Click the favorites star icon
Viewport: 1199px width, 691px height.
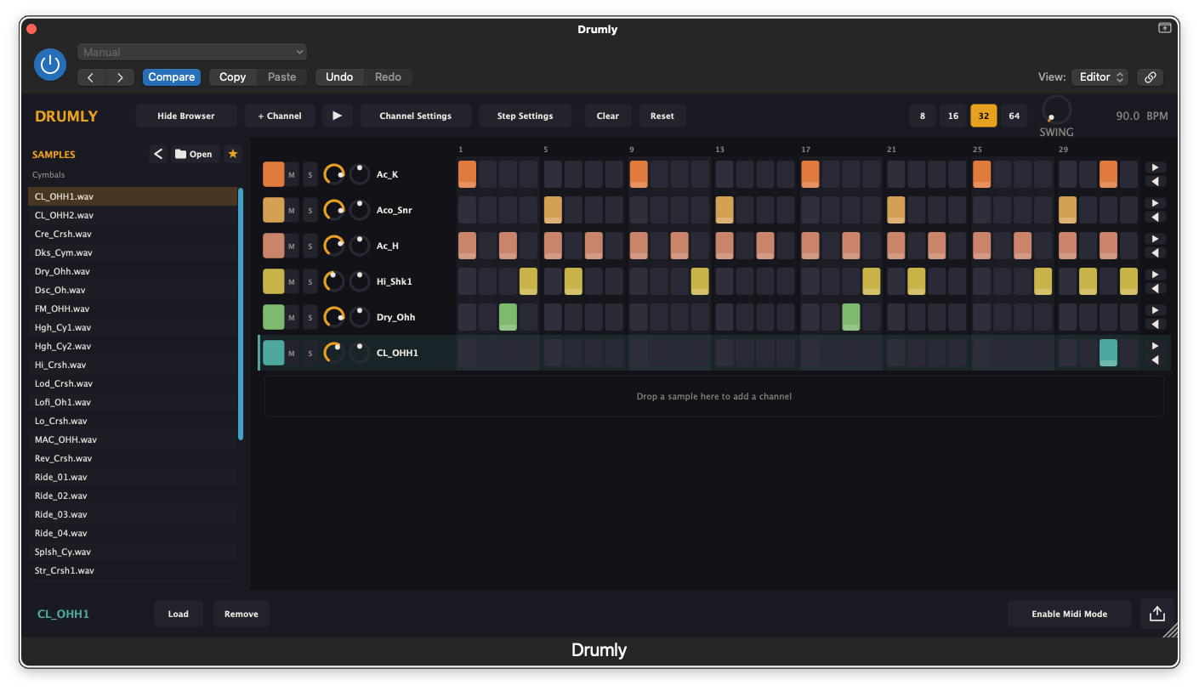(x=233, y=154)
